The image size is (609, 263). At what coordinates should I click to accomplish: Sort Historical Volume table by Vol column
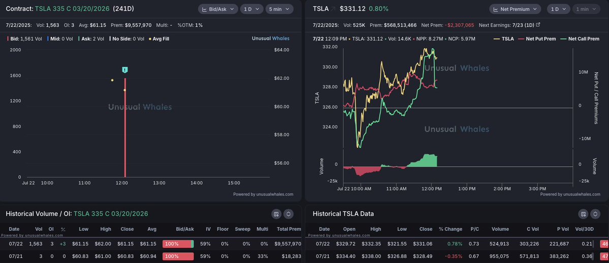39,229
